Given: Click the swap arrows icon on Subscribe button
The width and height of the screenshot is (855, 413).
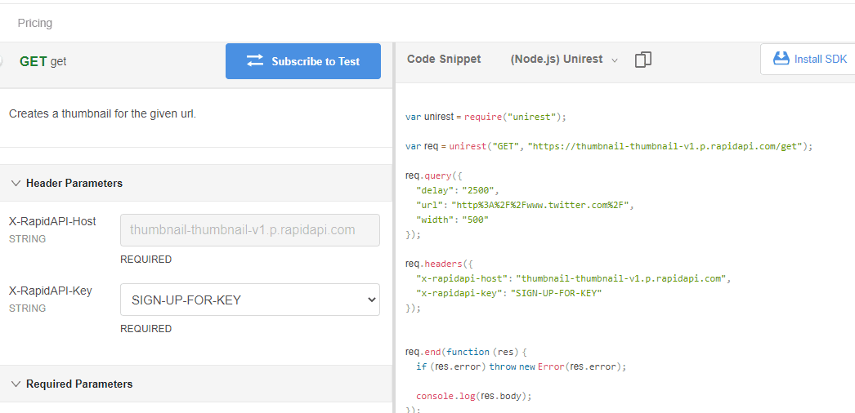Looking at the screenshot, I should point(255,61).
